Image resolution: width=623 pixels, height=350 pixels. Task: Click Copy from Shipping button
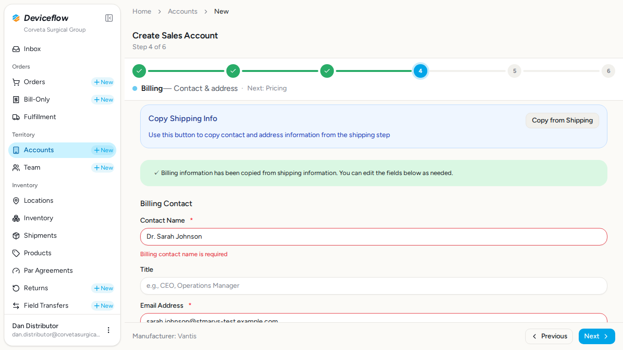coord(562,121)
